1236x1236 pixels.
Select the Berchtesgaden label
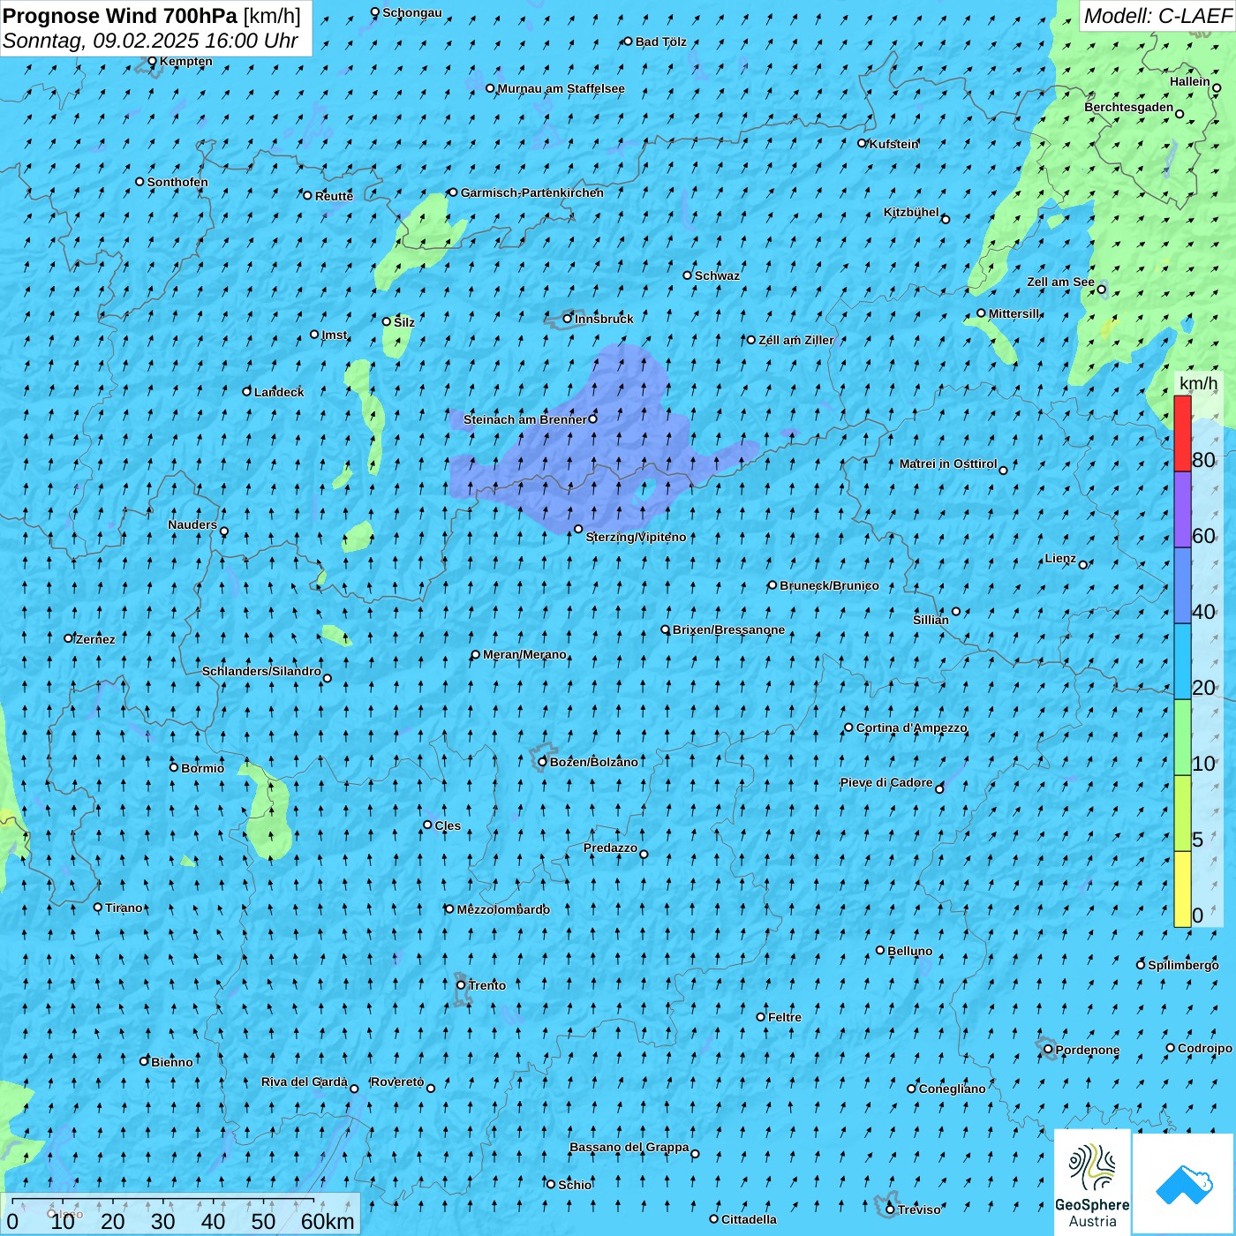(1129, 107)
